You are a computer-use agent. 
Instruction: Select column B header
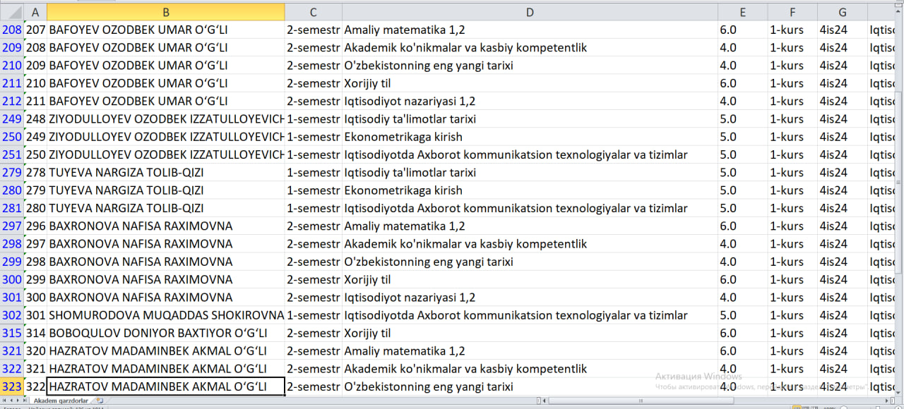click(x=166, y=12)
